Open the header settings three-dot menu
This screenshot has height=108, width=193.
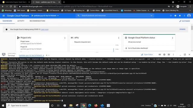(x=184, y=16)
